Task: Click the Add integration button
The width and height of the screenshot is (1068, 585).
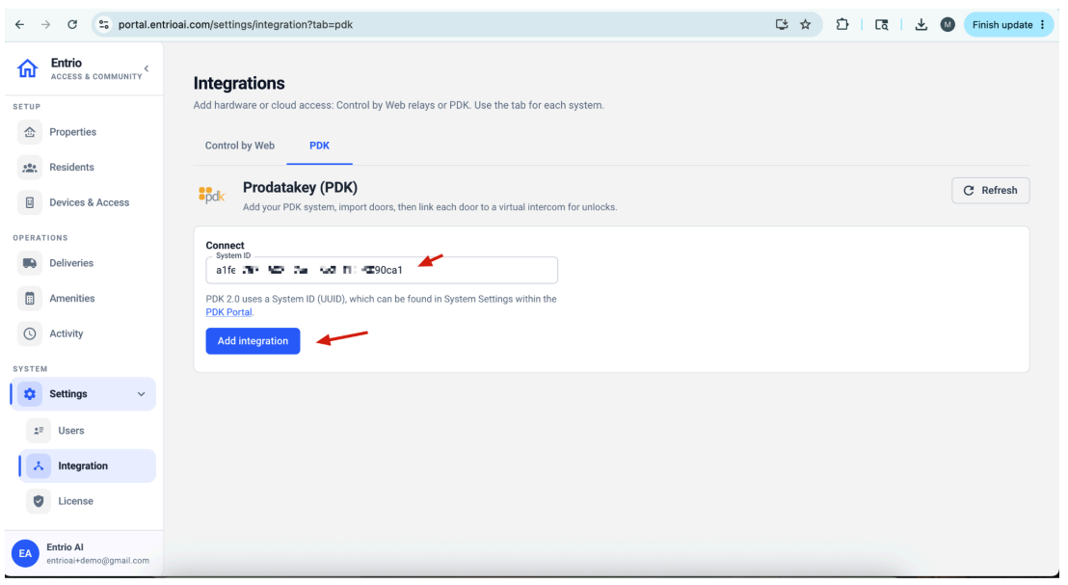Action: [253, 341]
